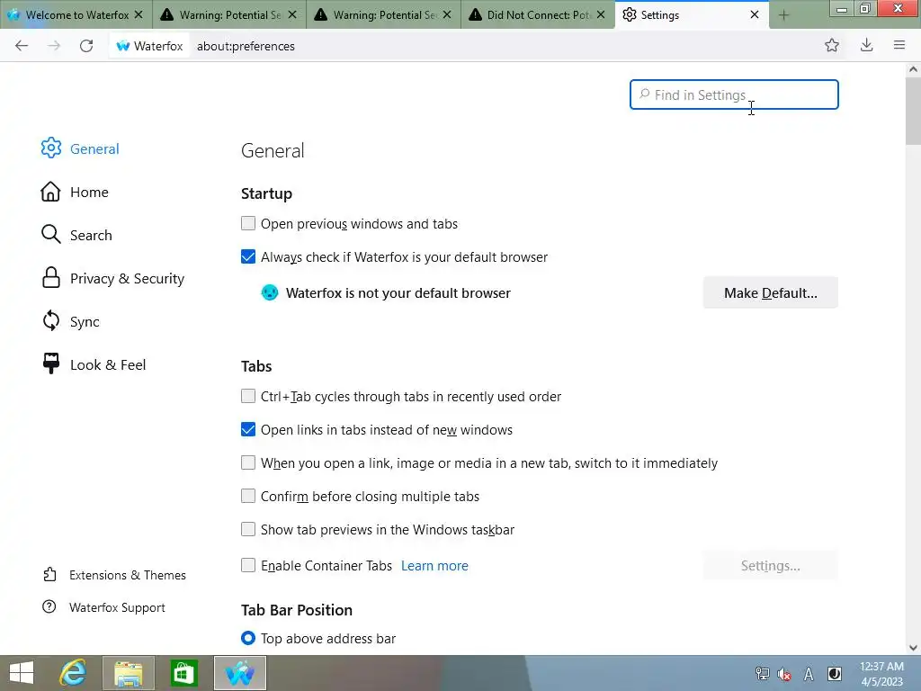Click the Look & Feel paintbrush icon
This screenshot has height=691, width=921.
coord(51,363)
